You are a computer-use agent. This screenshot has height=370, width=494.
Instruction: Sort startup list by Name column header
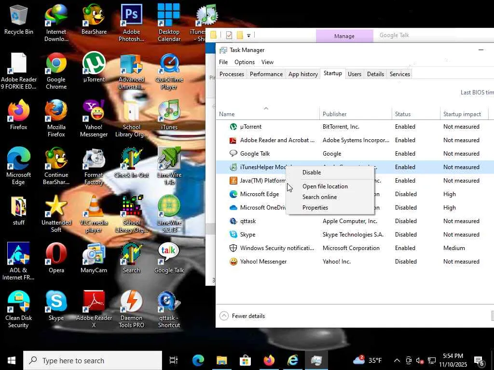coord(268,114)
